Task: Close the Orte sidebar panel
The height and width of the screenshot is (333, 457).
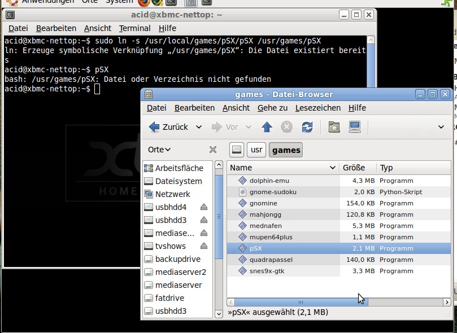Action: click(x=213, y=150)
